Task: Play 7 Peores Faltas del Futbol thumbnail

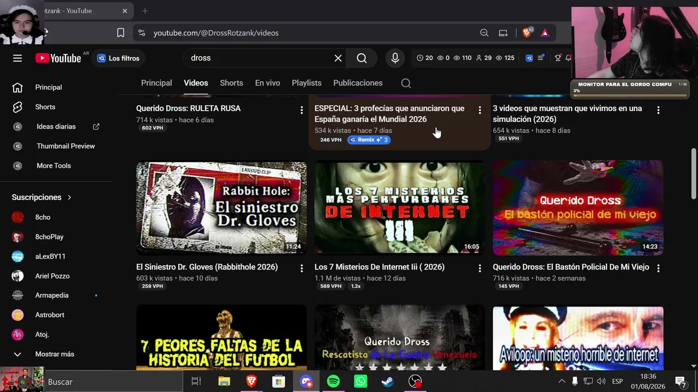Action: pyautogui.click(x=221, y=338)
